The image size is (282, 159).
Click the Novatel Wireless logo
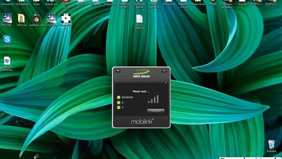[x=141, y=74]
